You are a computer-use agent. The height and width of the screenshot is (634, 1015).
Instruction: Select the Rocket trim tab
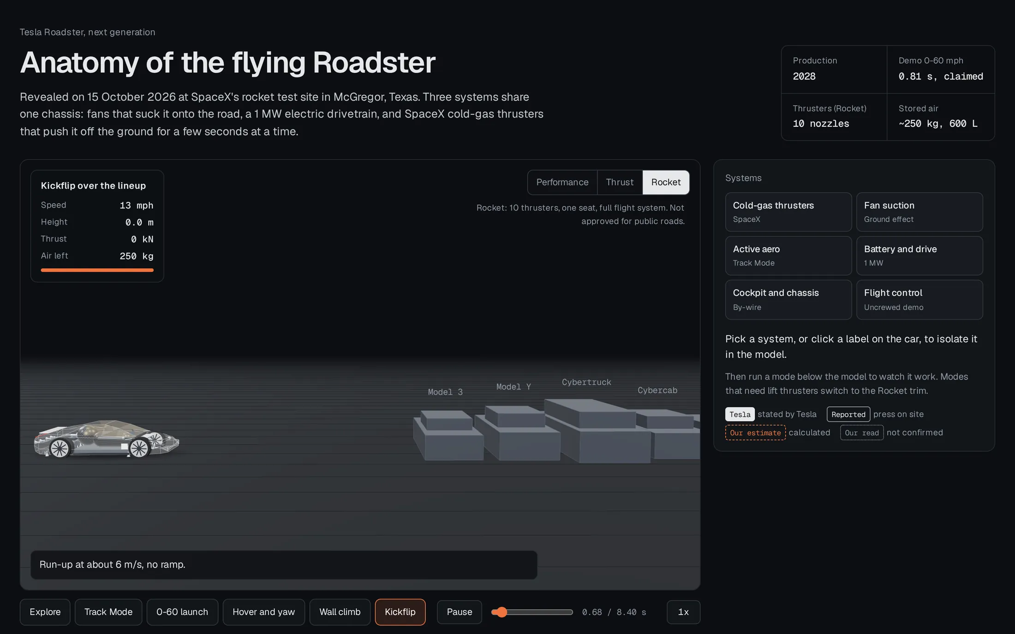(666, 182)
